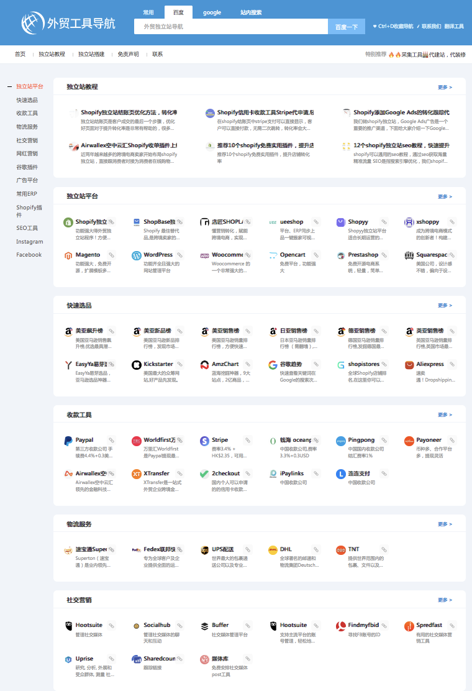Expand 更多 for 收款工具 section
Image resolution: width=472 pixels, height=691 pixels.
[x=445, y=414]
